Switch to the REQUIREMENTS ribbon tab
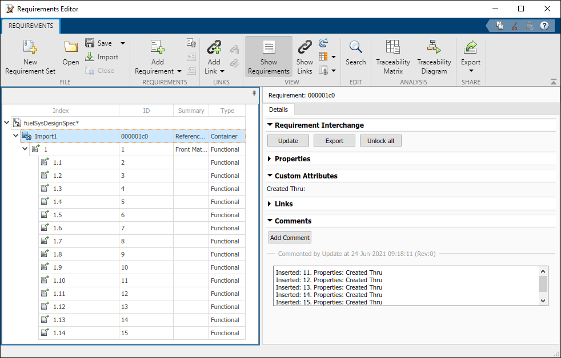The width and height of the screenshot is (561, 358). (30, 26)
